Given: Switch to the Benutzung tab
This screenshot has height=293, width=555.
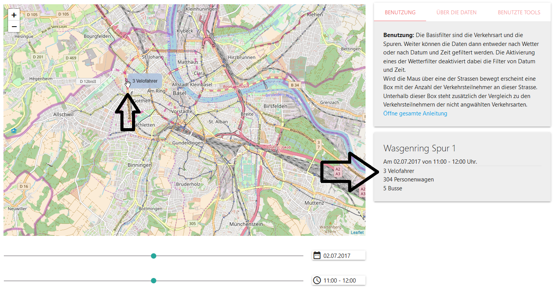Looking at the screenshot, I should coord(400,12).
